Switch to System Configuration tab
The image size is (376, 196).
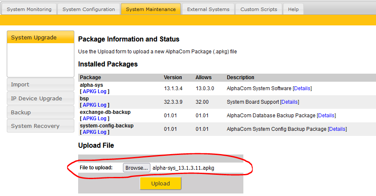[x=88, y=9]
